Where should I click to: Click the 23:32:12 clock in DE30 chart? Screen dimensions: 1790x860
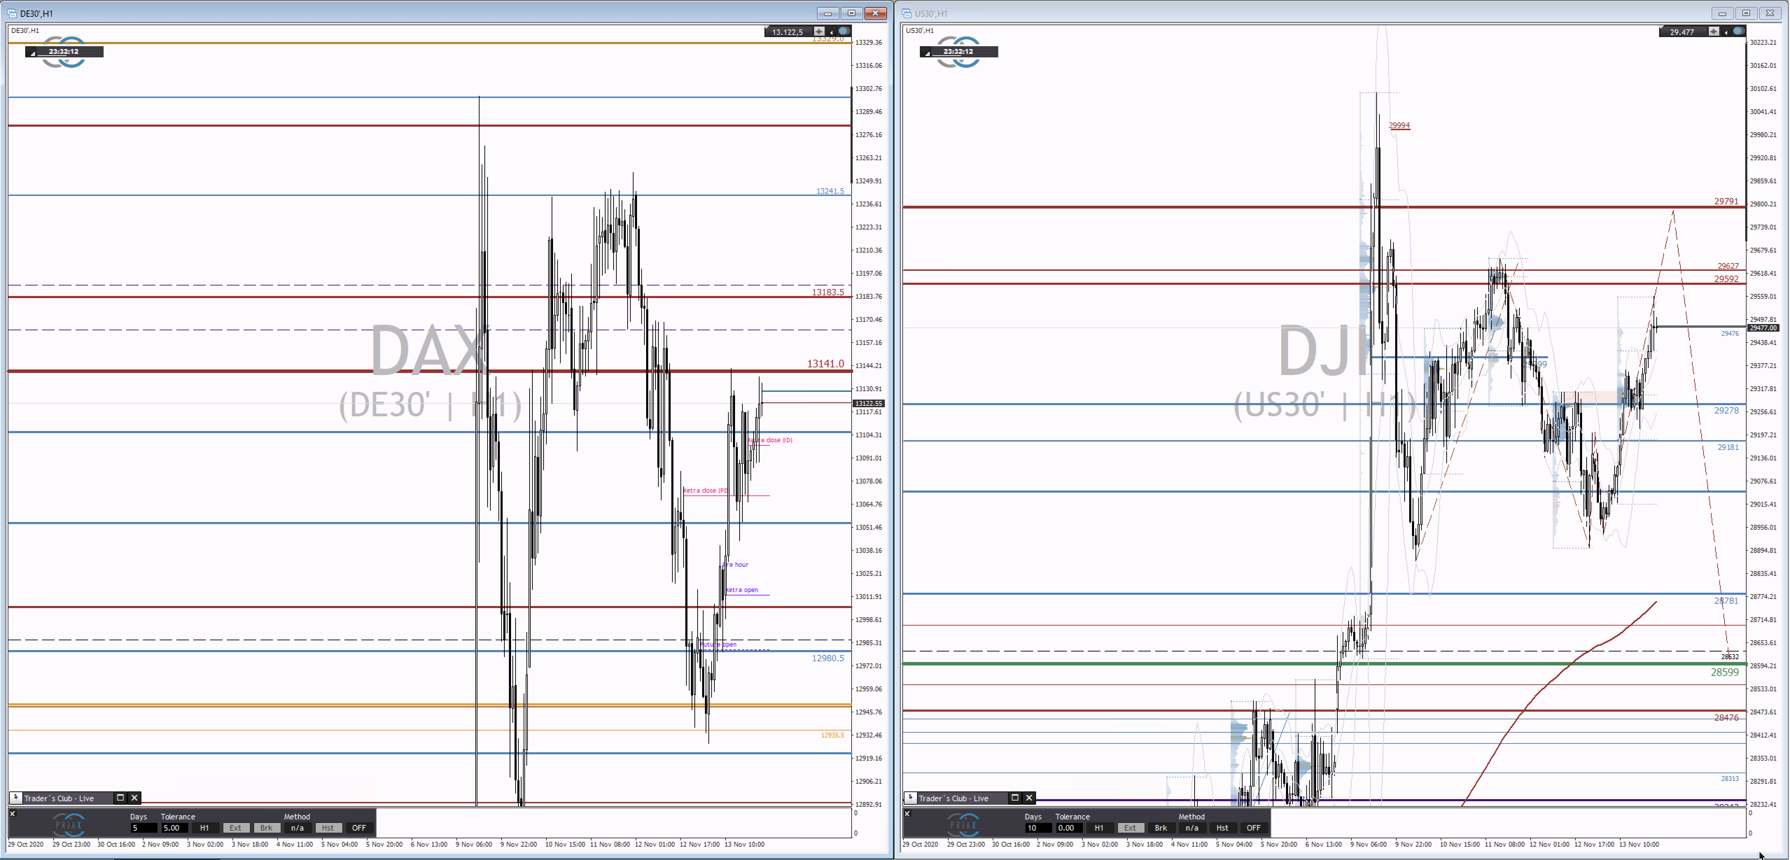click(x=64, y=51)
